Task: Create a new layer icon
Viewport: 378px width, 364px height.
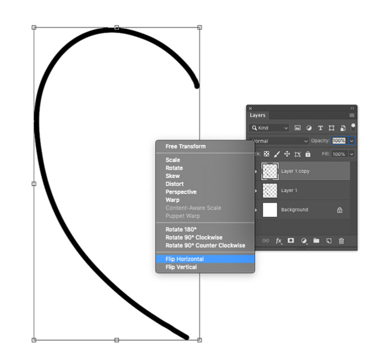Action: [x=329, y=241]
